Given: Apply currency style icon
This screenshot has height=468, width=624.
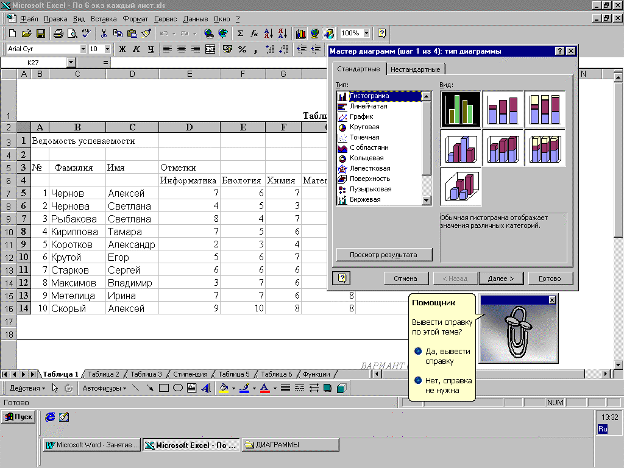Looking at the screenshot, I should pos(227,49).
